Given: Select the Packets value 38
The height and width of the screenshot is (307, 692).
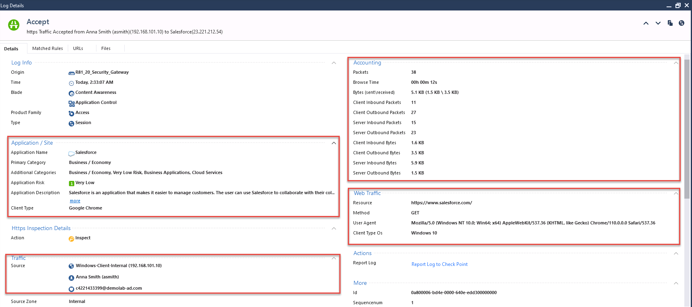Looking at the screenshot, I should (x=414, y=72).
